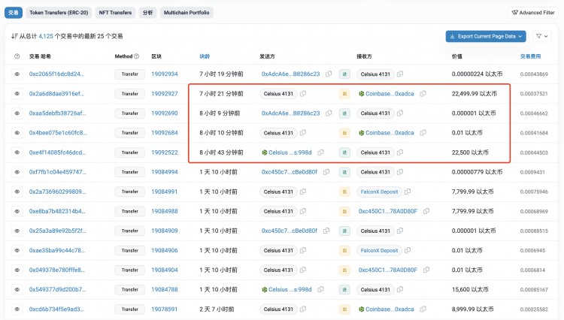Click value 15,600 以太币

click(x=470, y=289)
